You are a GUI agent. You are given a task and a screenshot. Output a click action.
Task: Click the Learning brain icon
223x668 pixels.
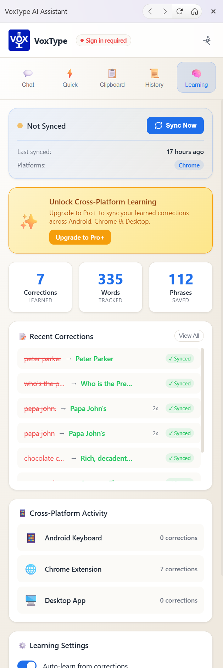[x=196, y=73]
